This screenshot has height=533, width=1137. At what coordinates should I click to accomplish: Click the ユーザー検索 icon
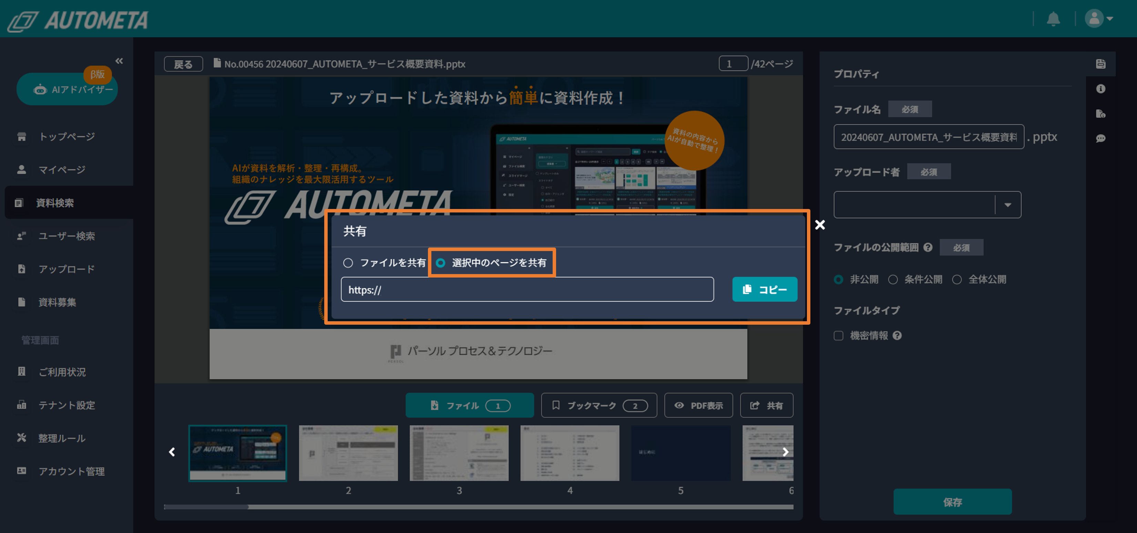coord(22,236)
